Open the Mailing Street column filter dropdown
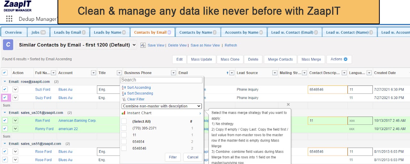 pos(304,73)
